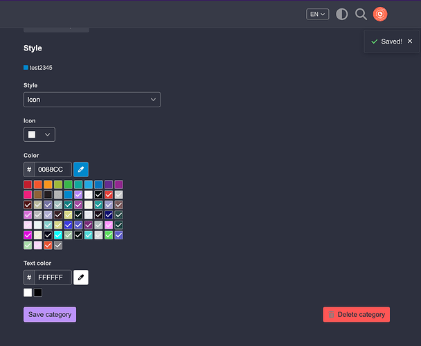This screenshot has width=421, height=346.
Task: Pick the bright orange swatch
Action: 48,184
